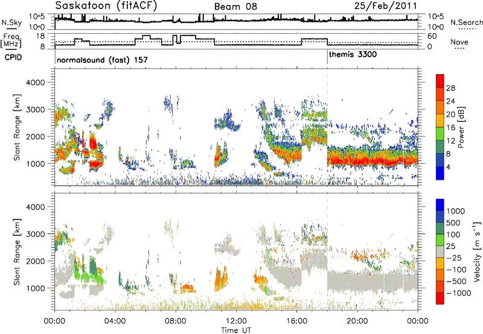Click the Beam 08 label

pos(235,7)
